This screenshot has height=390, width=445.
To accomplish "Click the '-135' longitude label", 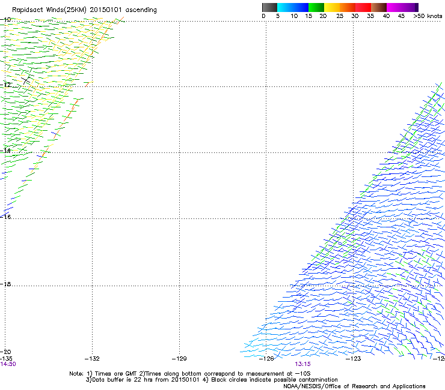I will click(x=6, y=359).
